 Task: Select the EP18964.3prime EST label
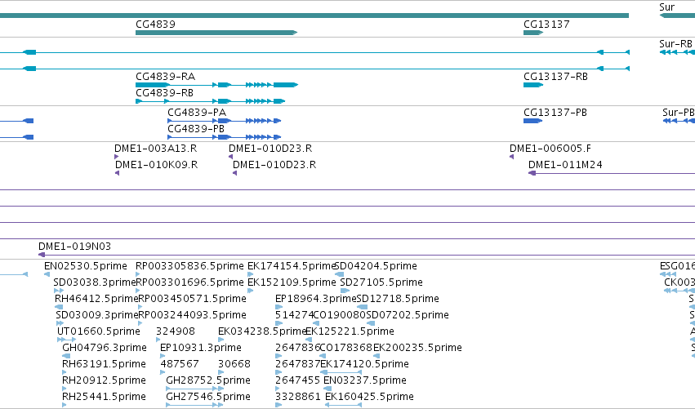coord(316,299)
